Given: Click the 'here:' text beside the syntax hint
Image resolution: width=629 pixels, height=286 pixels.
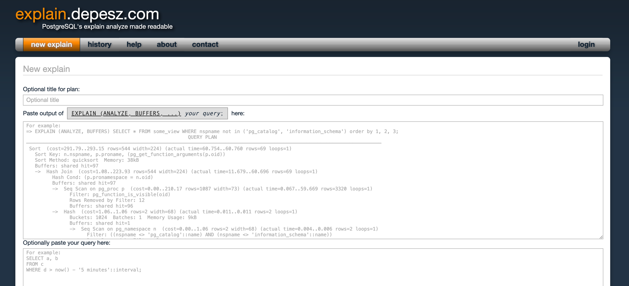Looking at the screenshot, I should (237, 113).
